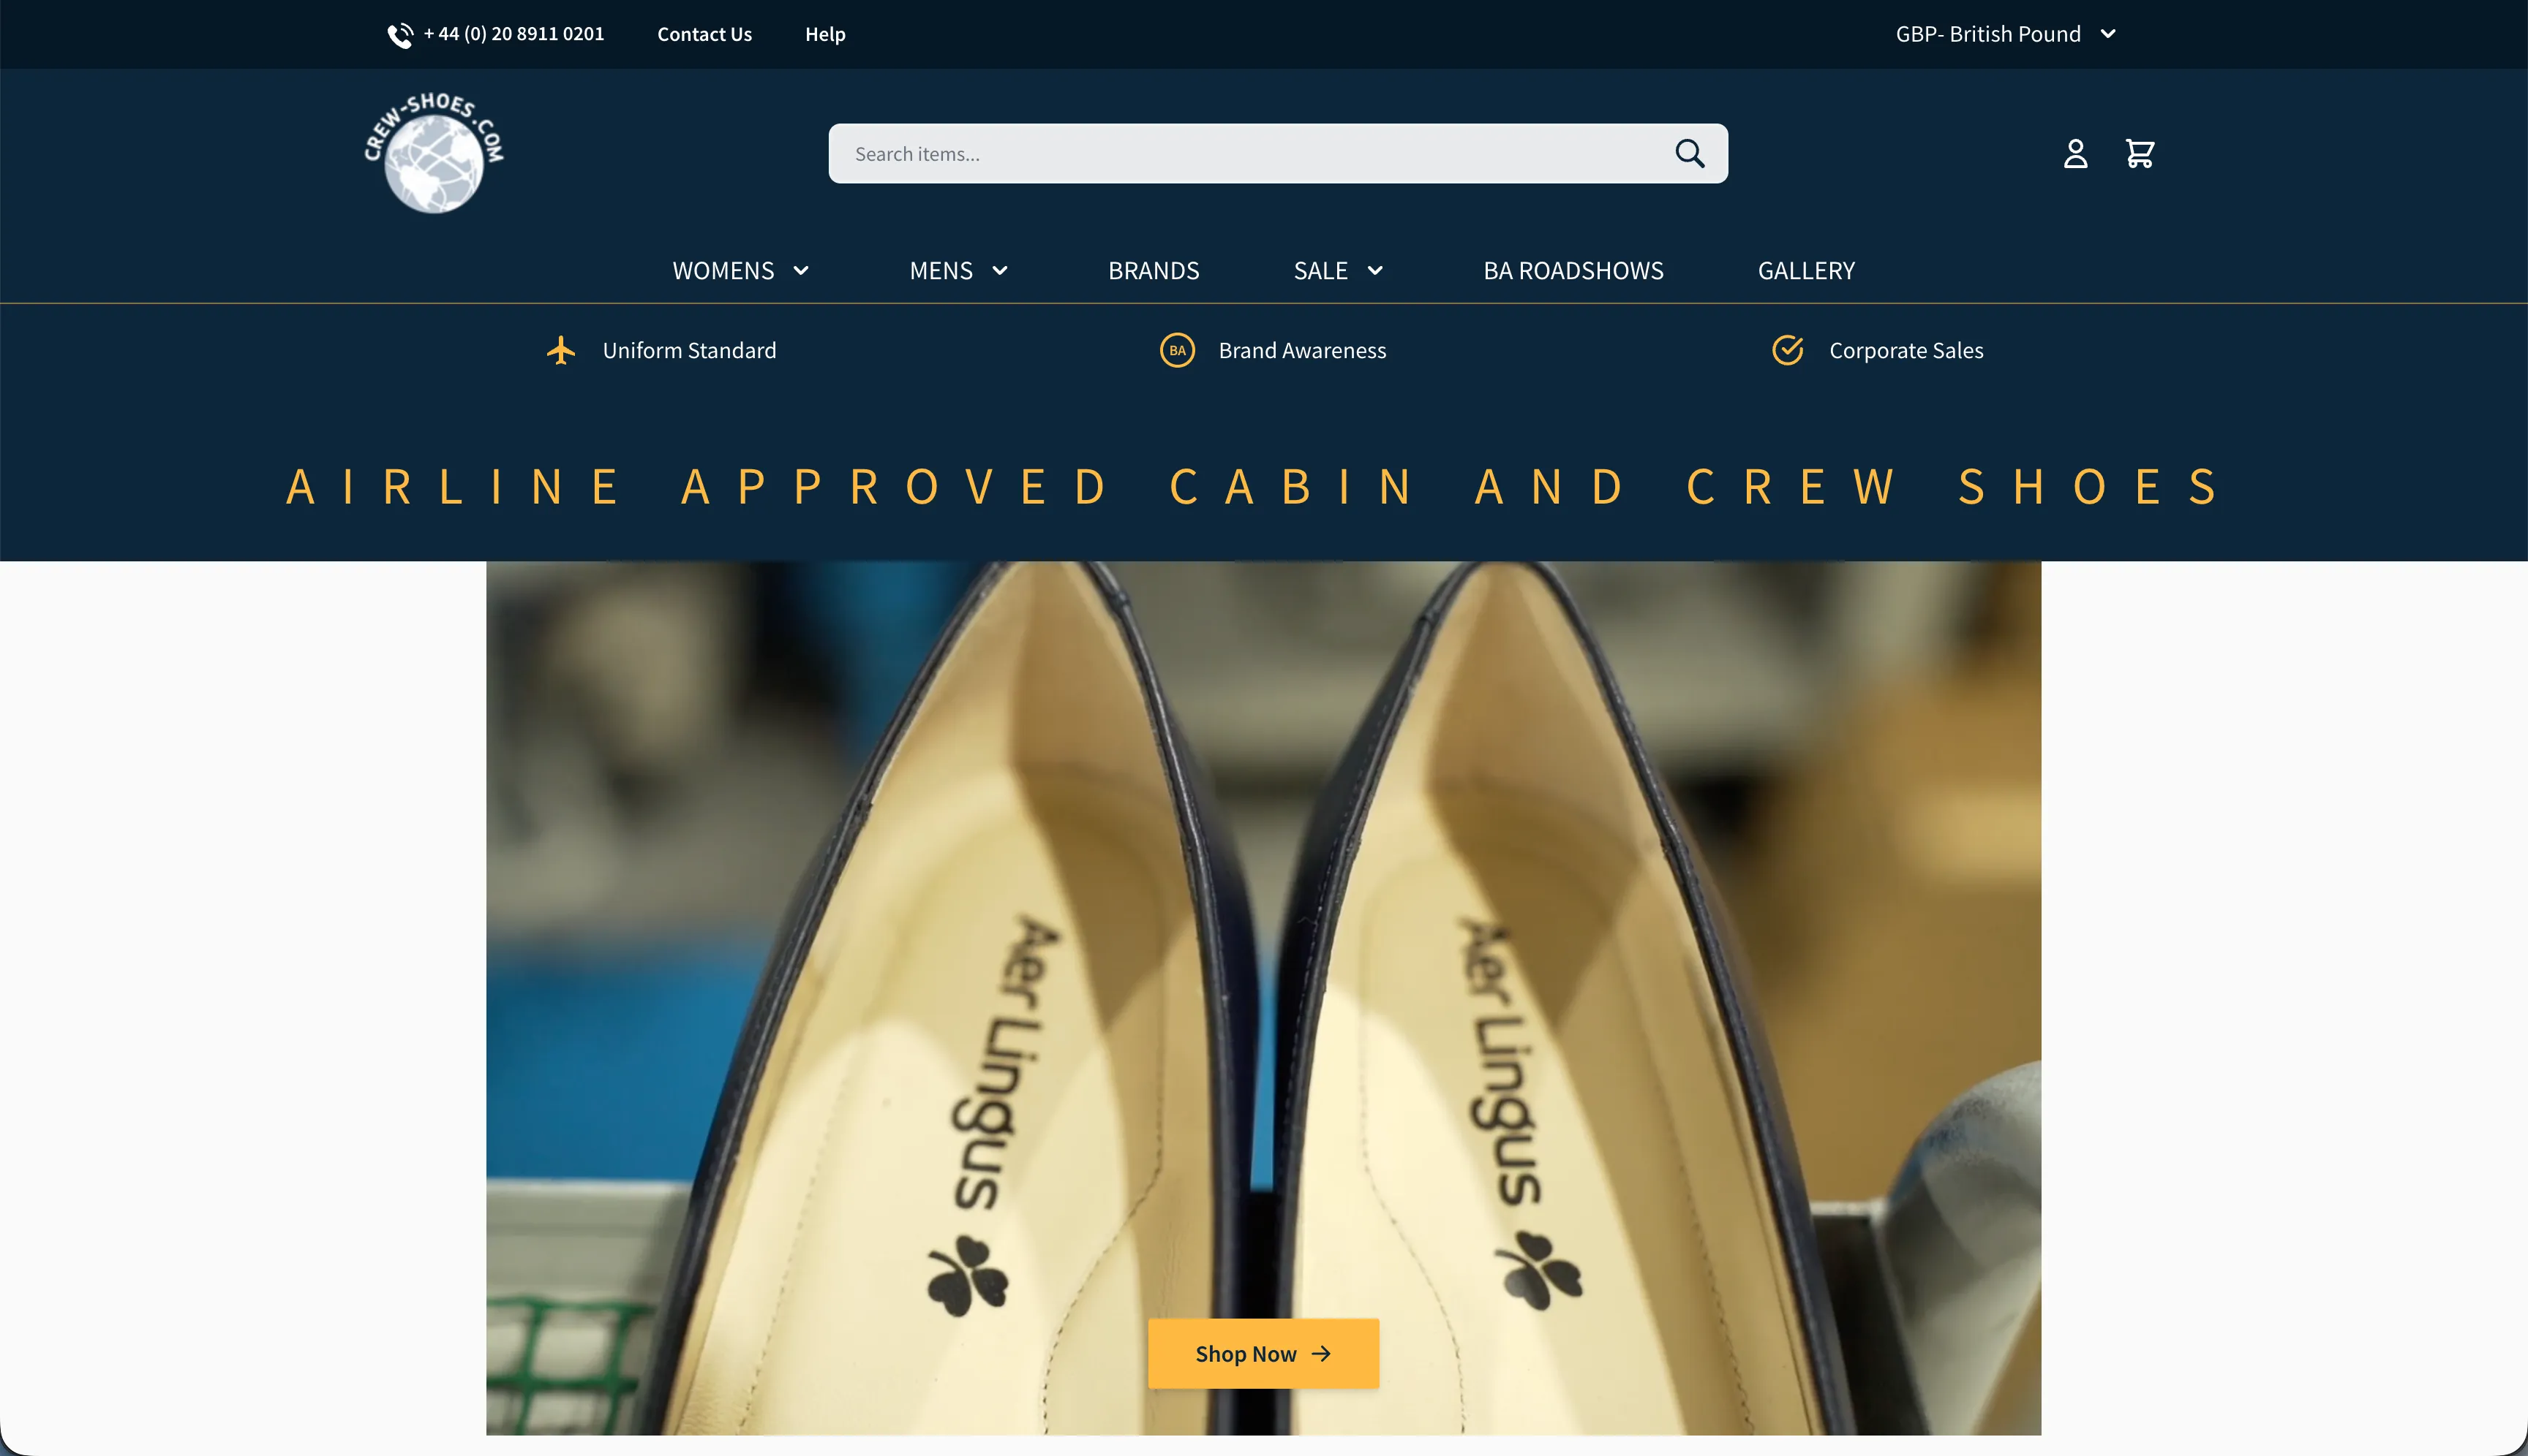Open the shopping cart icon

point(2139,153)
